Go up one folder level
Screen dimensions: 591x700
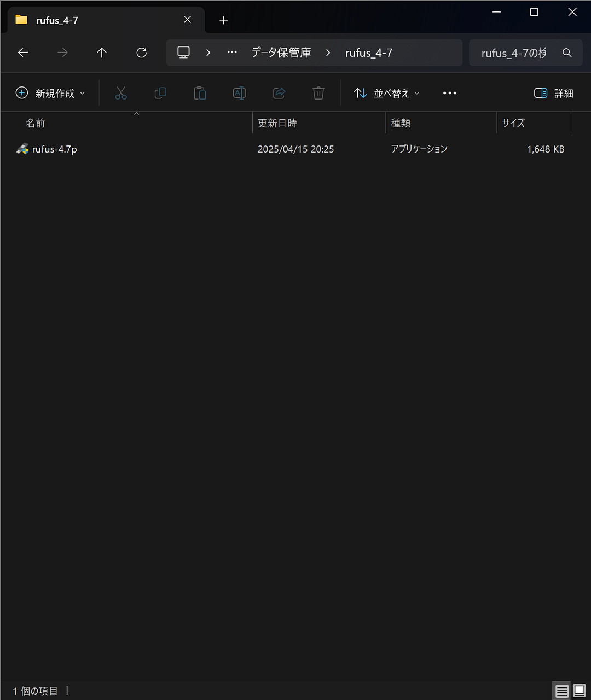pos(102,52)
